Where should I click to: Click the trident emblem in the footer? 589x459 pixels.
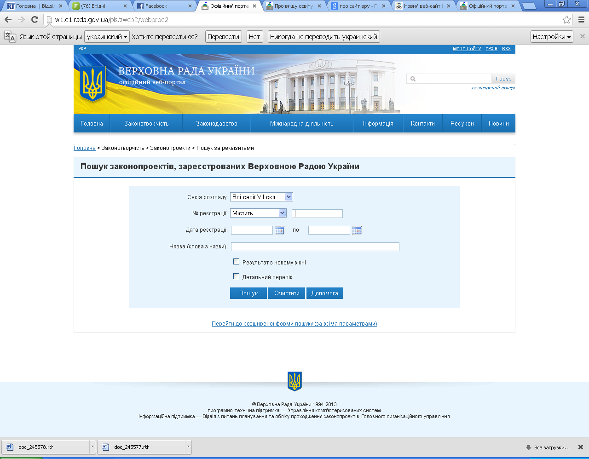(294, 381)
